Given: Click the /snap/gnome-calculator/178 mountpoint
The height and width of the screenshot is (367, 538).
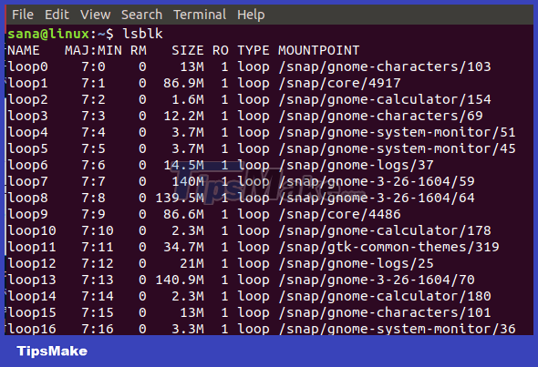Looking at the screenshot, I should click(x=385, y=230).
